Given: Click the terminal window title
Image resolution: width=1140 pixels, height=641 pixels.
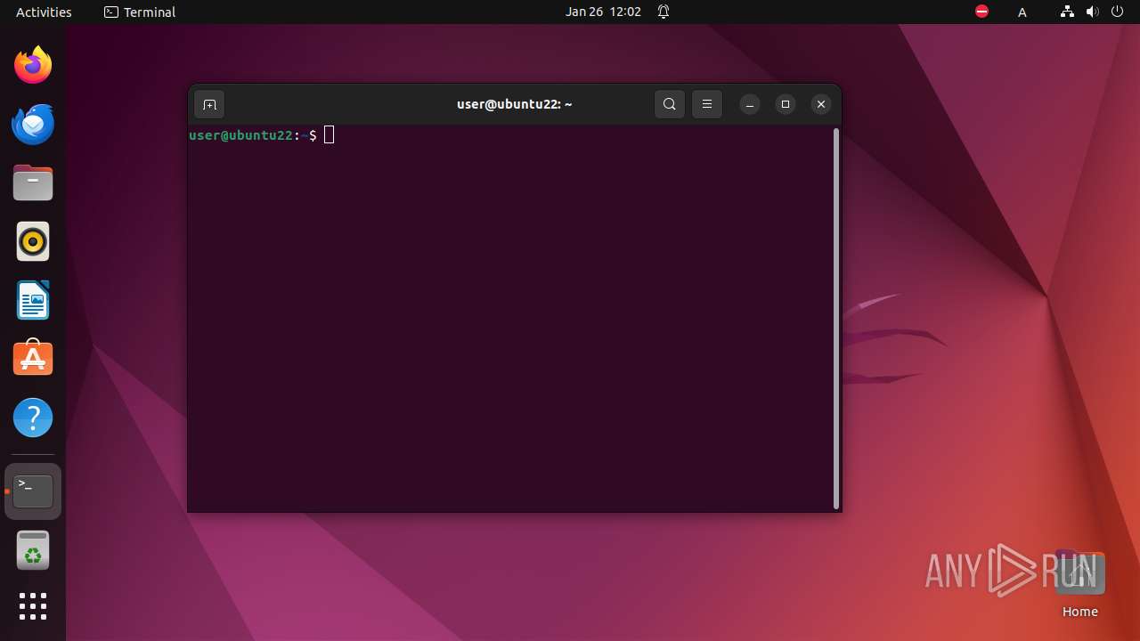Looking at the screenshot, I should pos(515,104).
